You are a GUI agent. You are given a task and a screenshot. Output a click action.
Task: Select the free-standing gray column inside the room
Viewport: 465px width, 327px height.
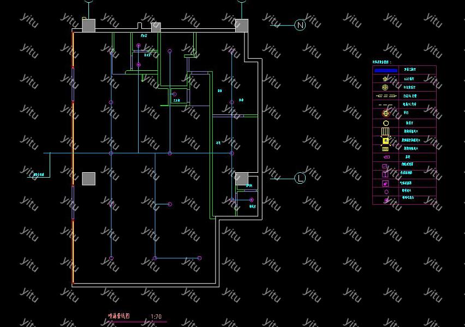[88, 179]
